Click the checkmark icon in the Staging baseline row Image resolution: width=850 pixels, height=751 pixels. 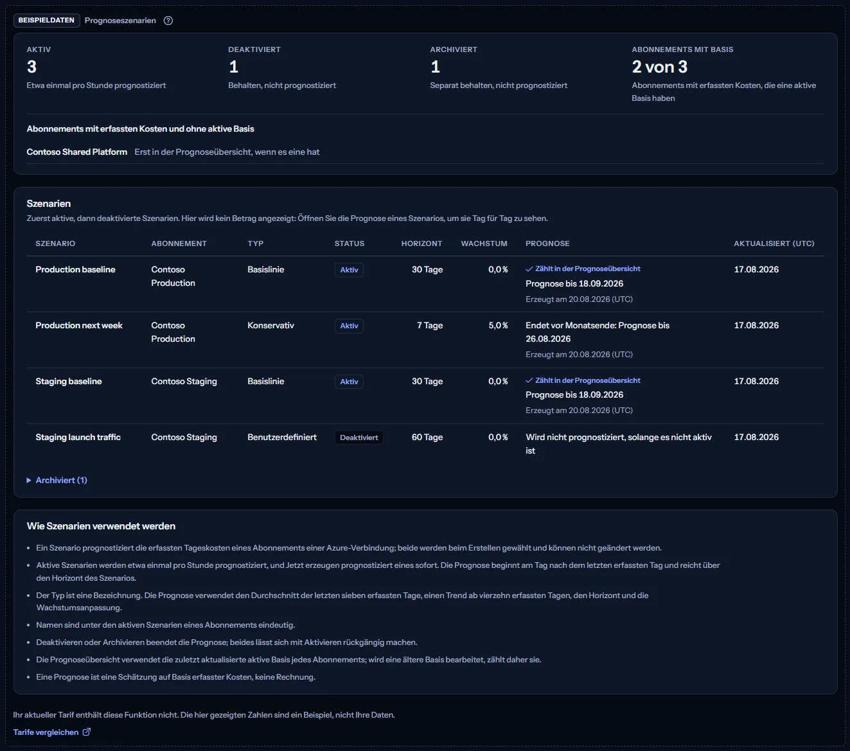point(529,380)
